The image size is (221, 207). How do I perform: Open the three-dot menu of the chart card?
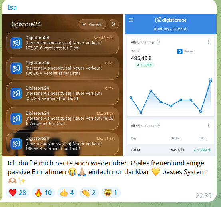coord(208,42)
